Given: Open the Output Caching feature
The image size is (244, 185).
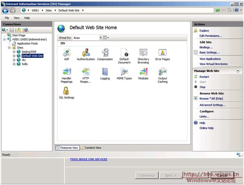Looking at the screenshot, I should pyautogui.click(x=163, y=76).
